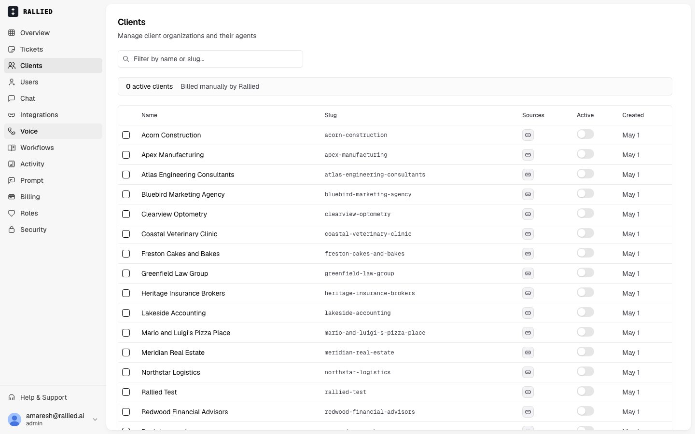695x434 pixels.
Task: Click the Prompt icon in sidebar
Action: 12,180
